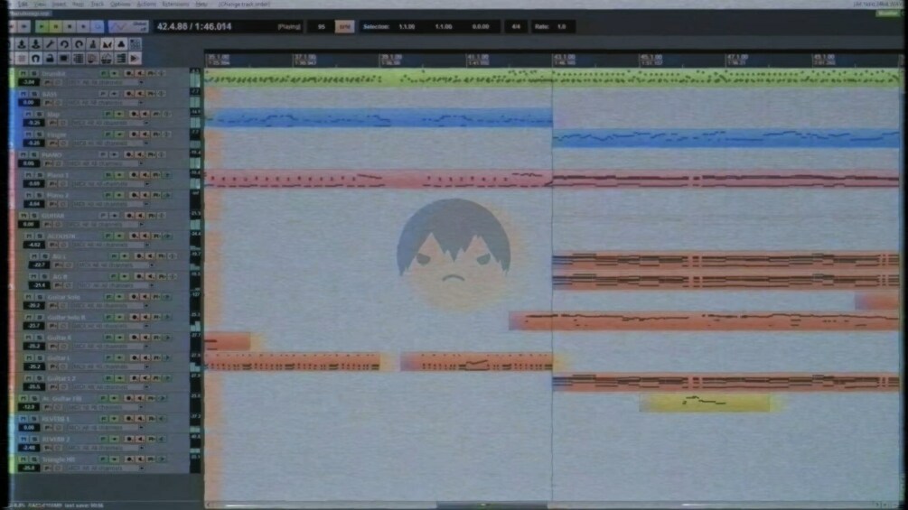
Task: Click the transport Record button
Action: tap(83, 26)
